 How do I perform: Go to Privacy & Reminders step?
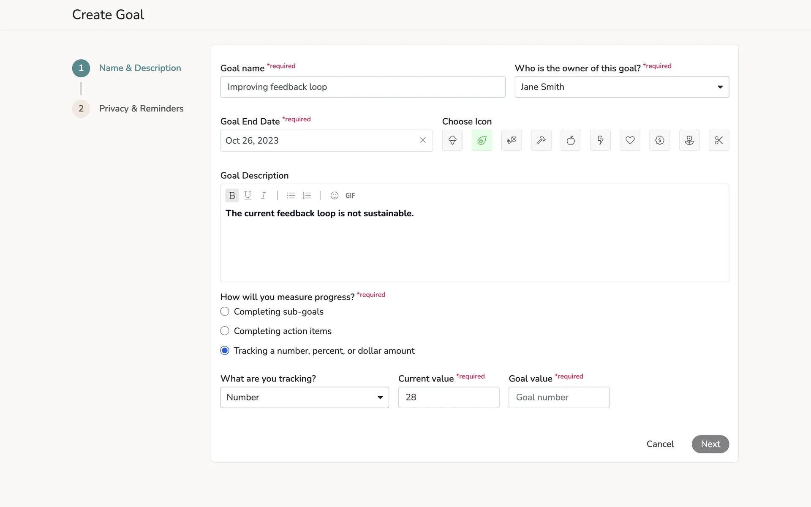(141, 109)
